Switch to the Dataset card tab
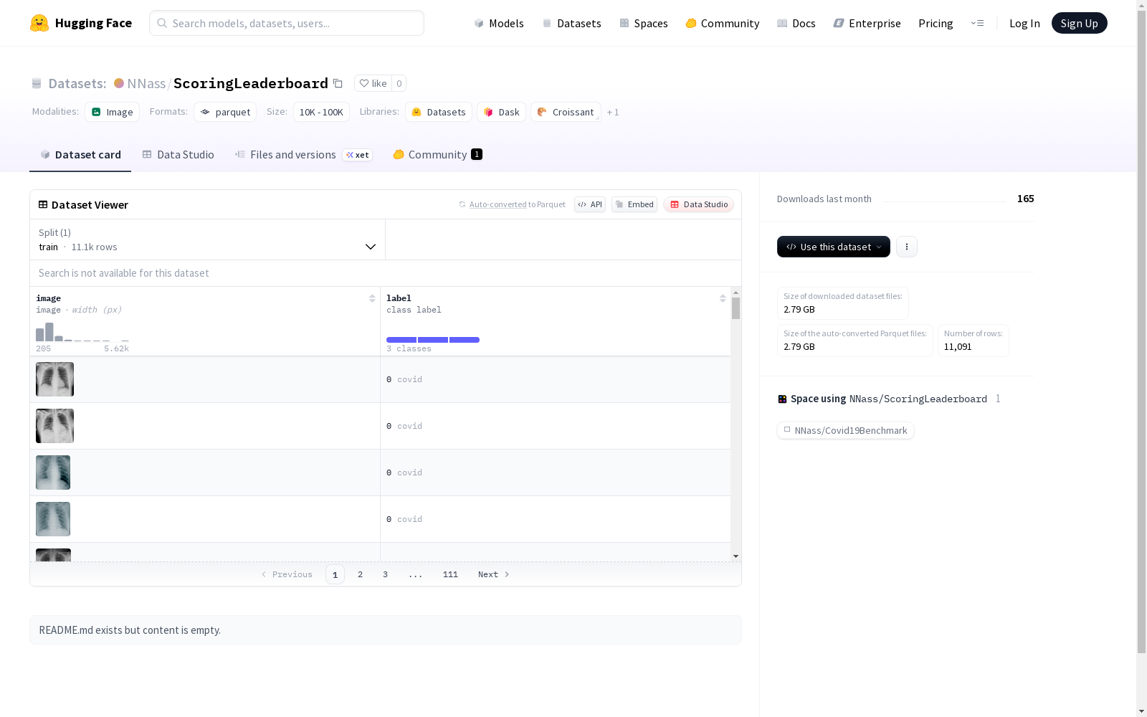This screenshot has width=1147, height=717. pyautogui.click(x=80, y=155)
